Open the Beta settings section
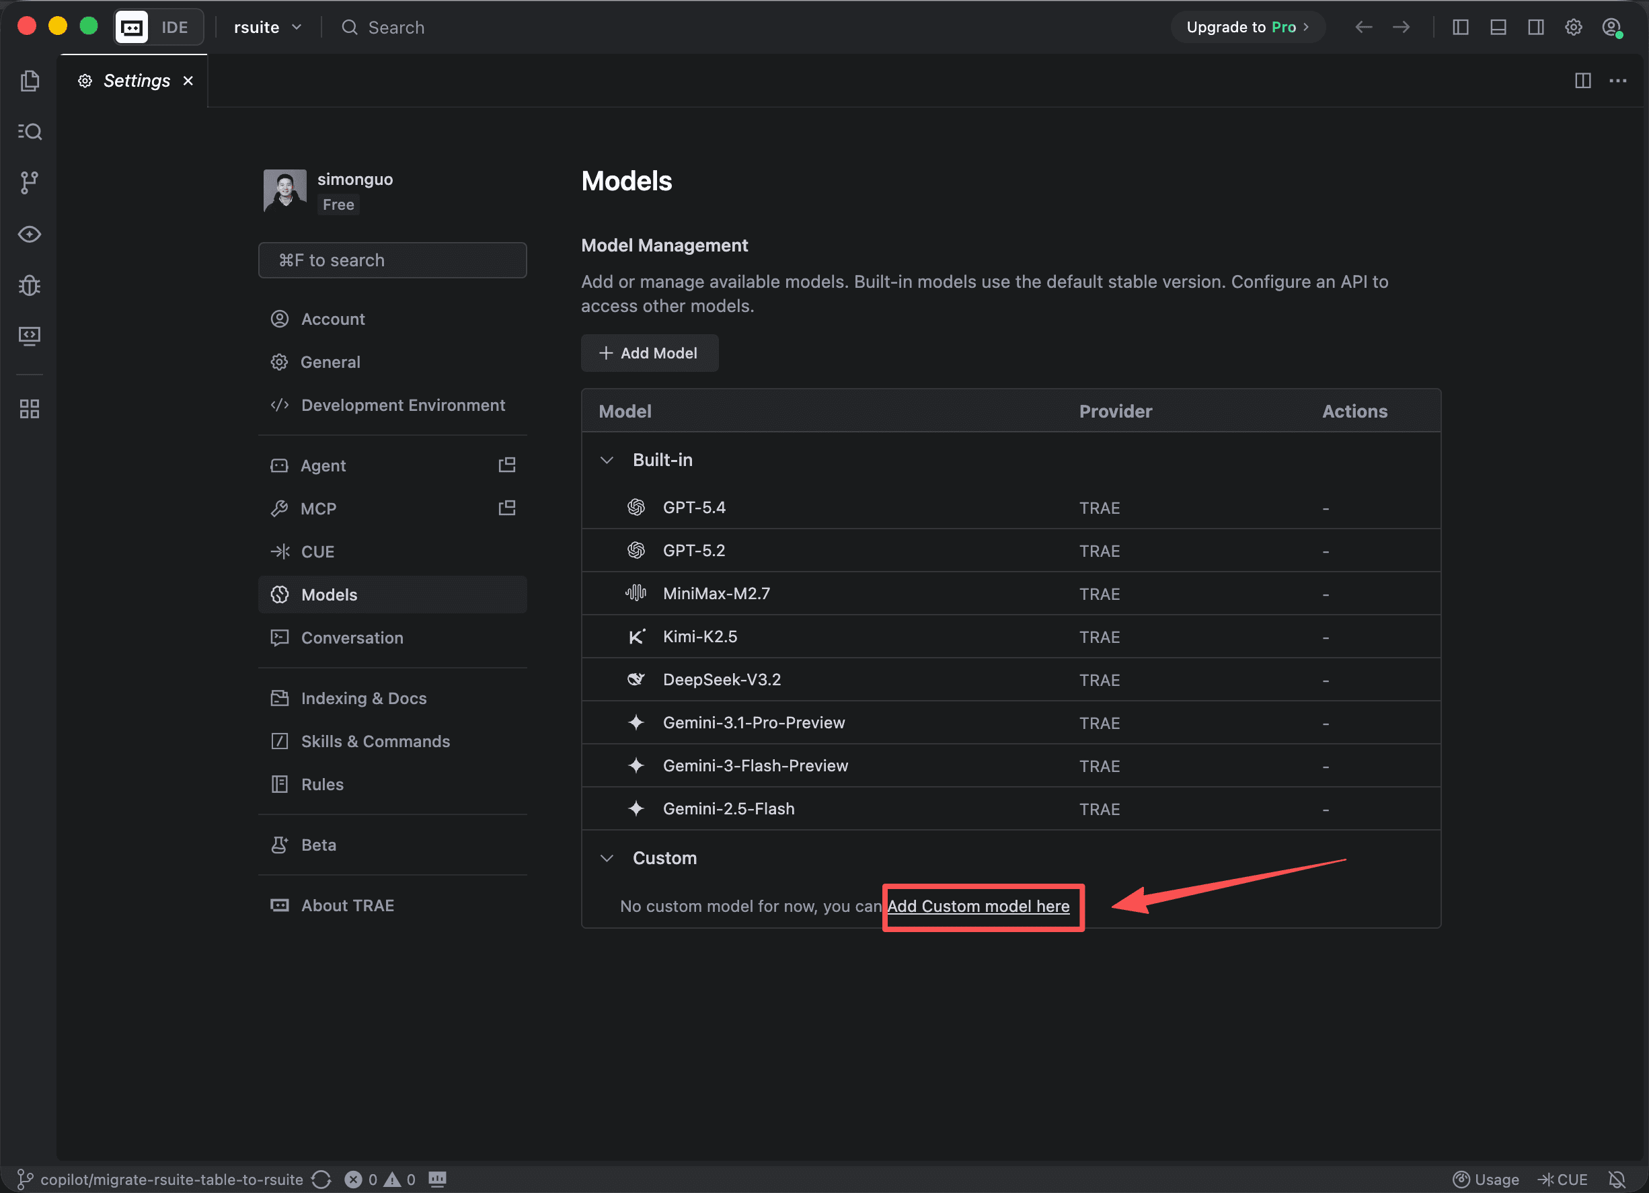The image size is (1649, 1193). (393, 845)
